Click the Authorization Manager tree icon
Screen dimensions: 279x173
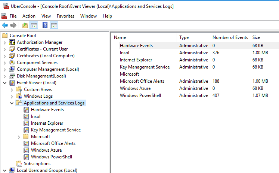coord(12,42)
